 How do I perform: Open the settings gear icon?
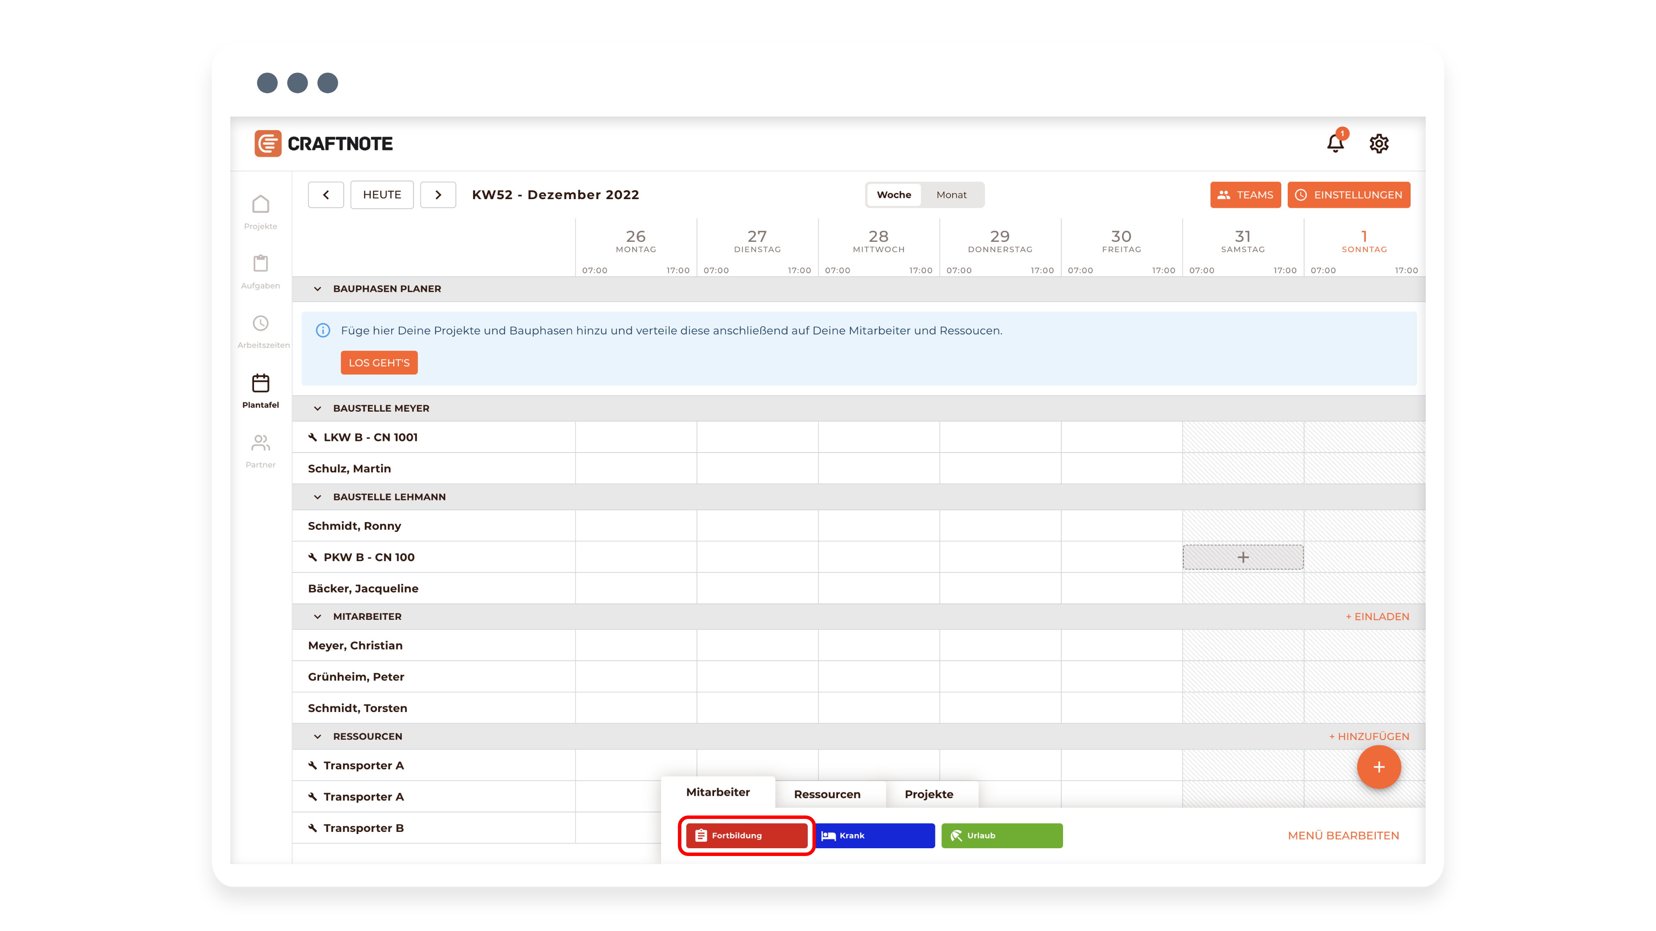click(x=1379, y=143)
